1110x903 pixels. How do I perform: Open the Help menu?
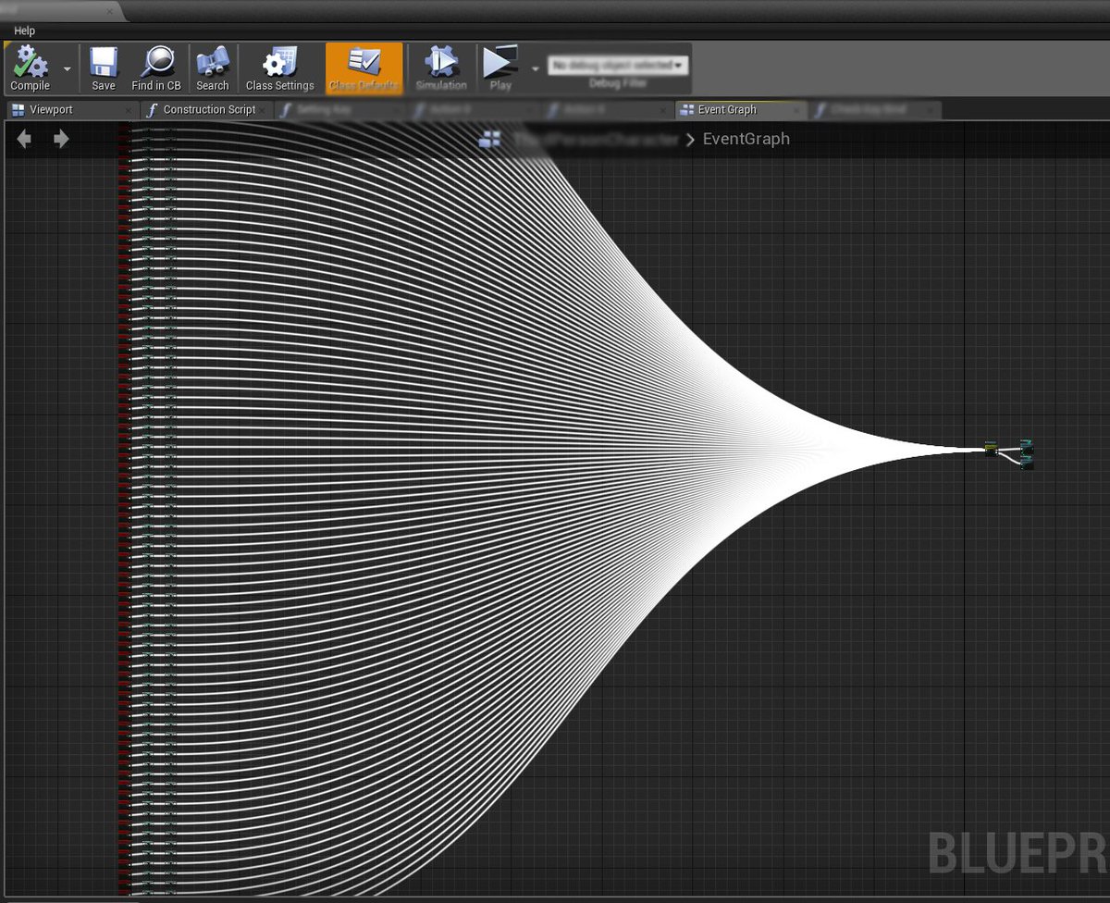click(24, 31)
